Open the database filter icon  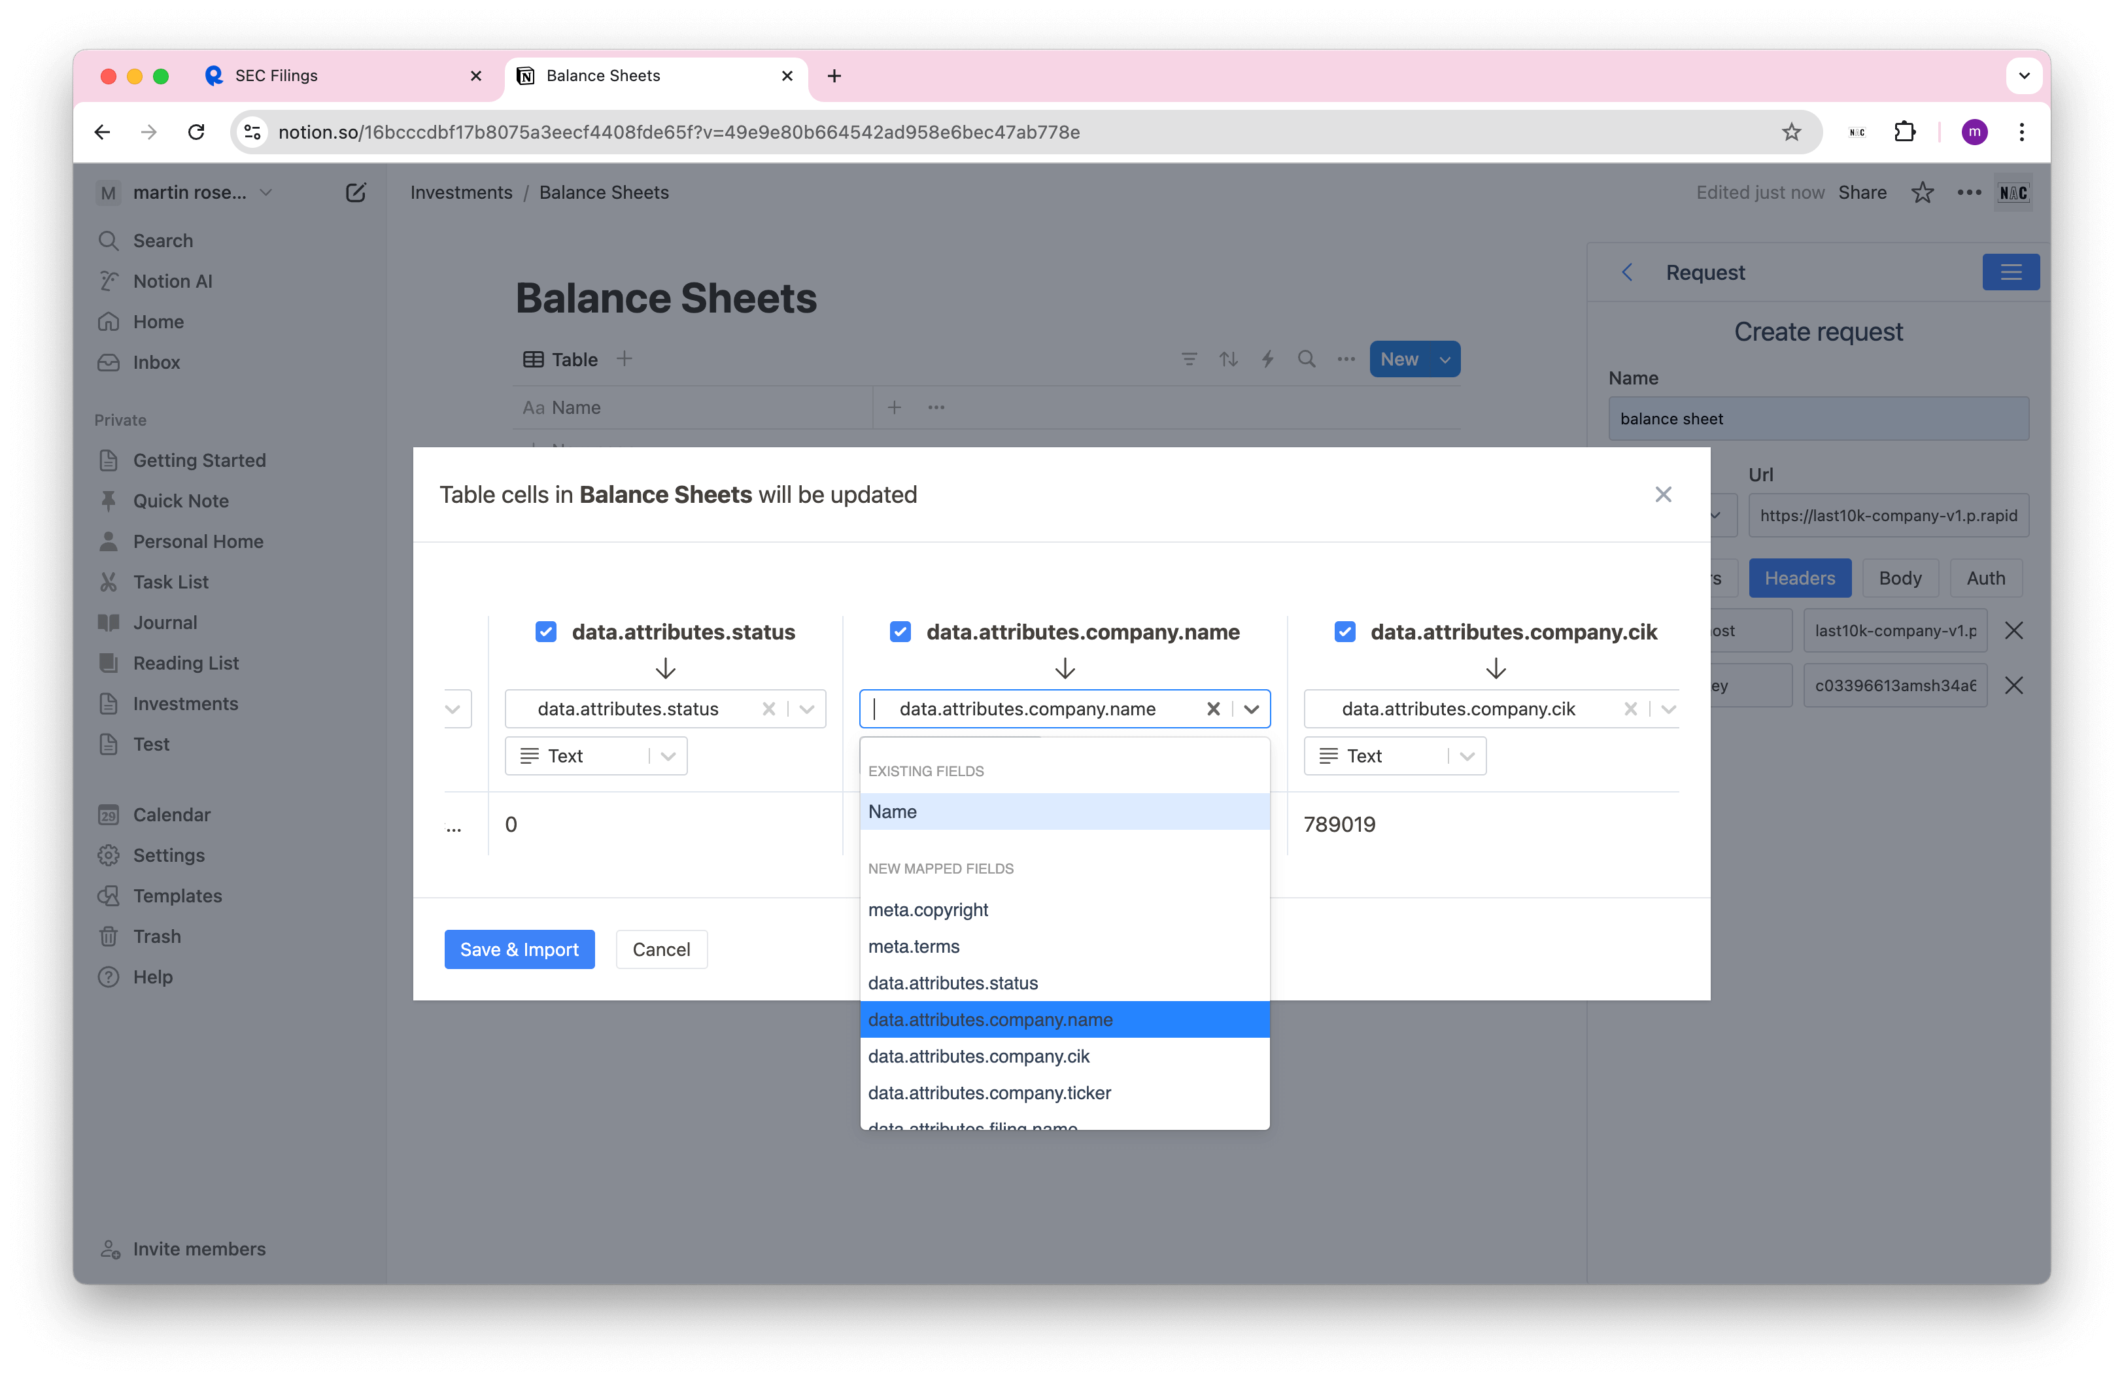pyautogui.click(x=1189, y=360)
